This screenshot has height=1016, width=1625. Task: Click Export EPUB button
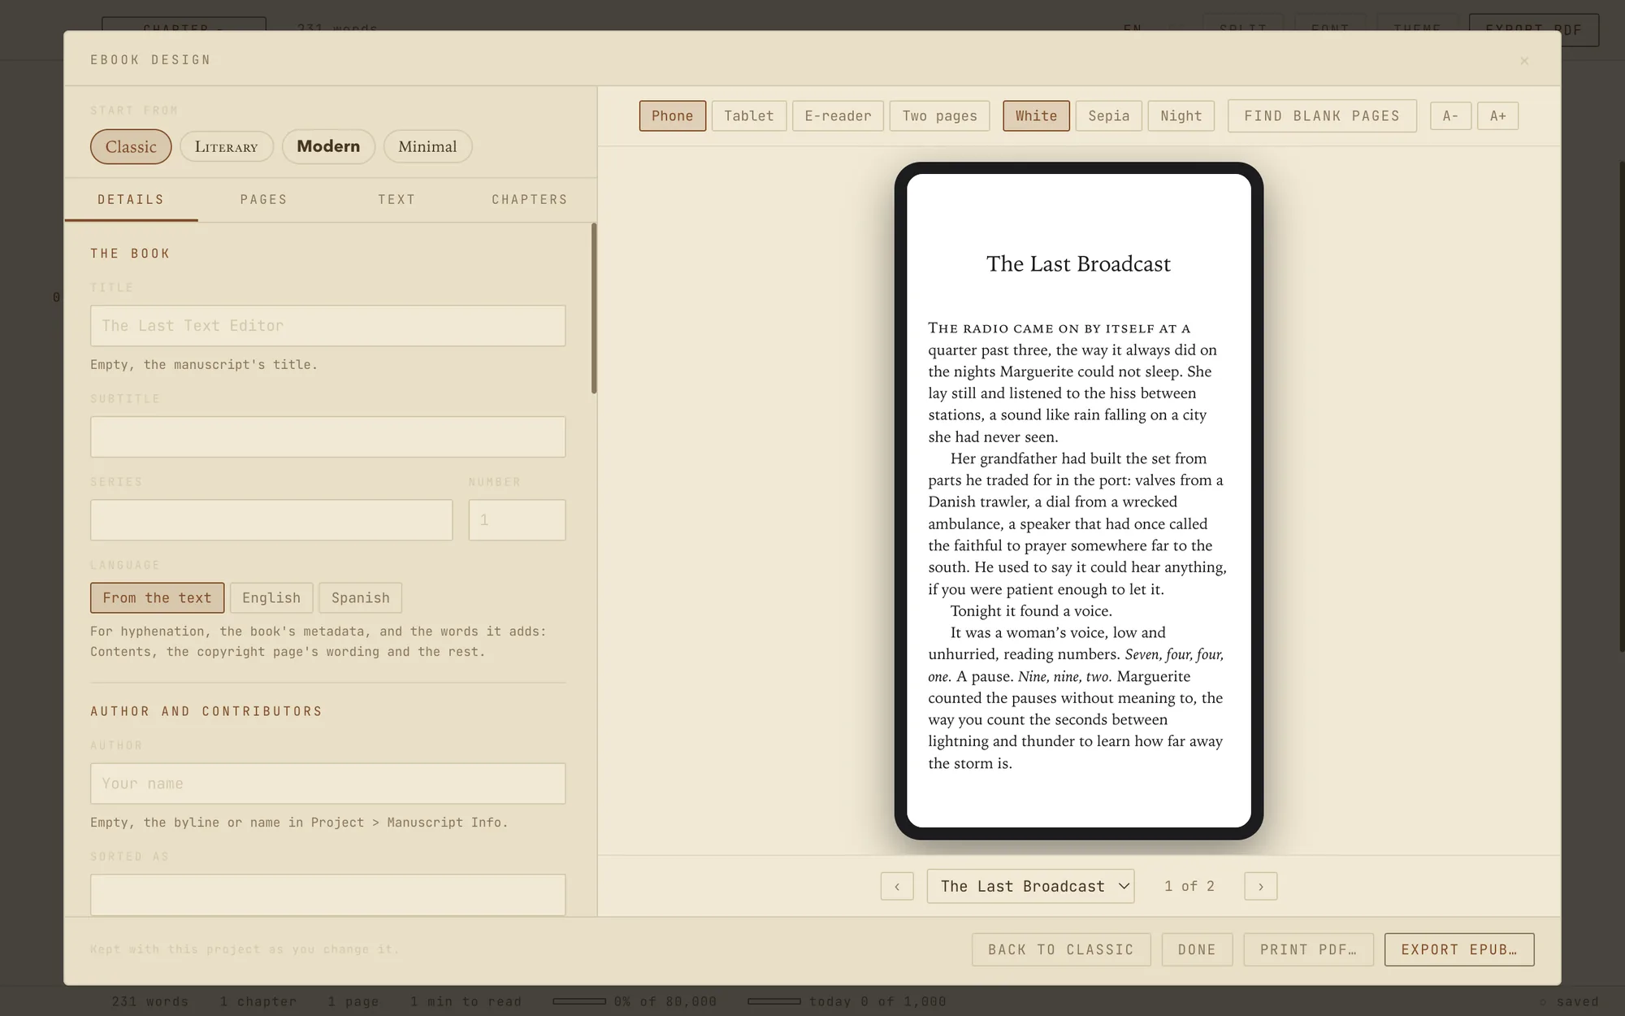[x=1459, y=949]
